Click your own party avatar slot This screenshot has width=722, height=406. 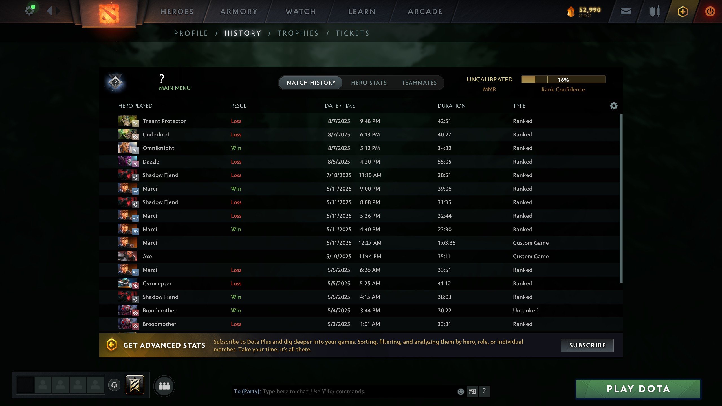click(x=25, y=385)
